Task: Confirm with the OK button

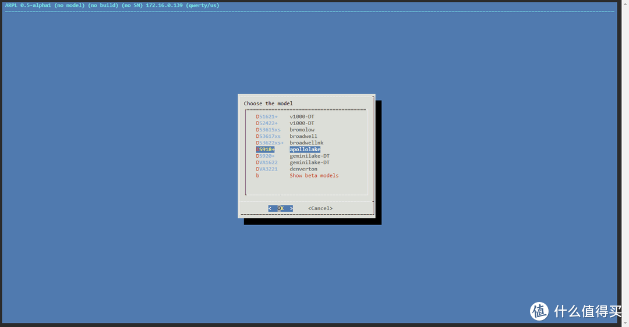Action: click(280, 208)
